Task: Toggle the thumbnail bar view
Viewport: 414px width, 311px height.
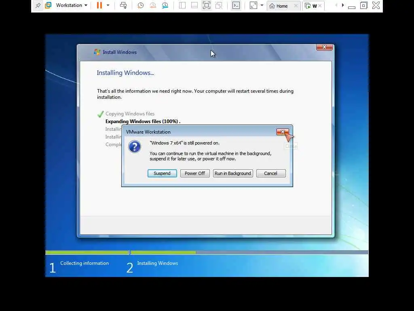Action: [x=194, y=5]
